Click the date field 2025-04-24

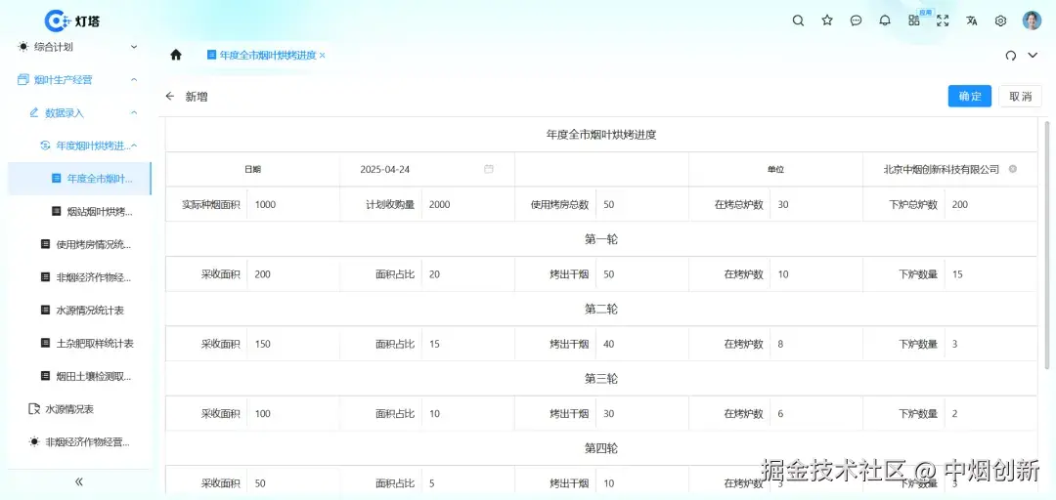[x=427, y=169]
